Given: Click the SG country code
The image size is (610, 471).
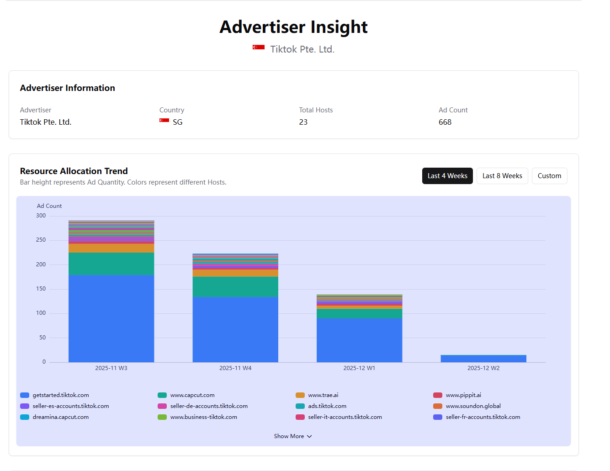Looking at the screenshot, I should [178, 122].
